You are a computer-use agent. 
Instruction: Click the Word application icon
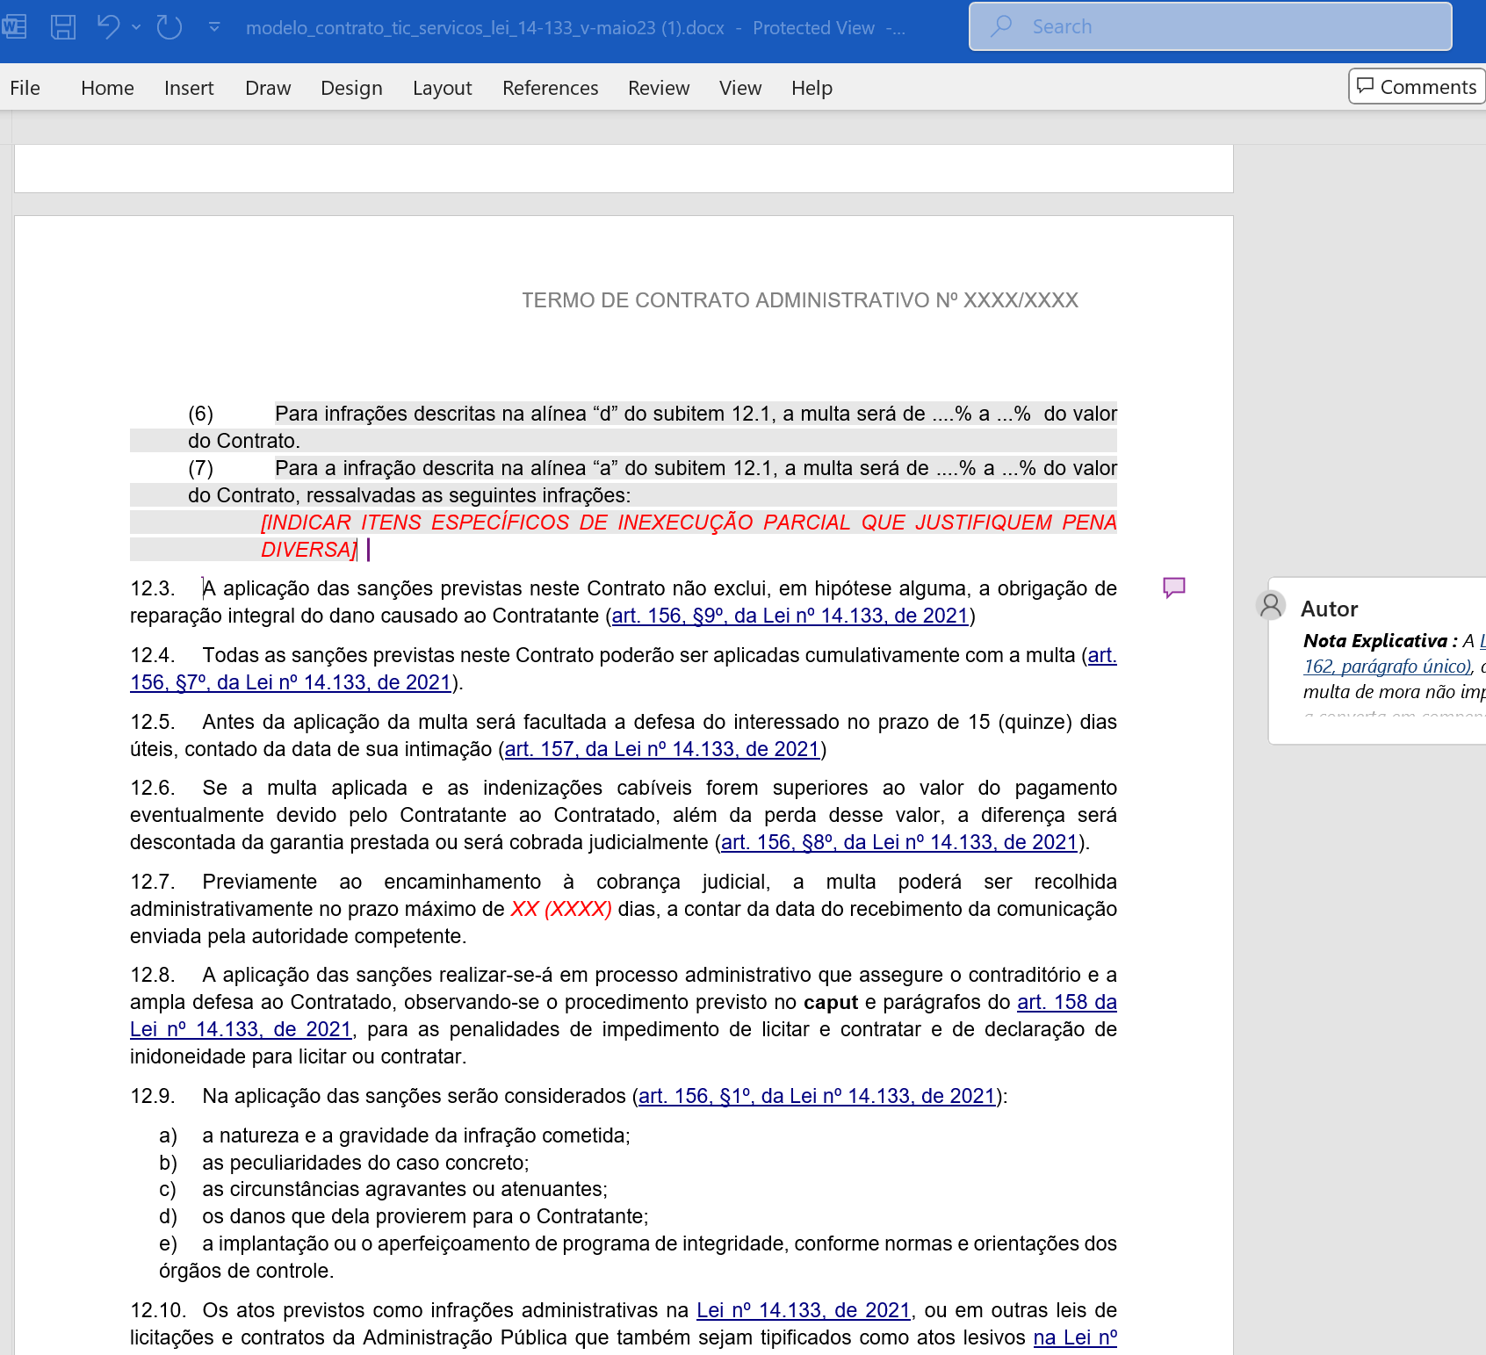coord(14,27)
